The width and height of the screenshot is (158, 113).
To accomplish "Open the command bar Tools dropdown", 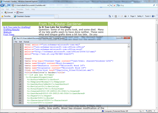I will coord(148,16).
